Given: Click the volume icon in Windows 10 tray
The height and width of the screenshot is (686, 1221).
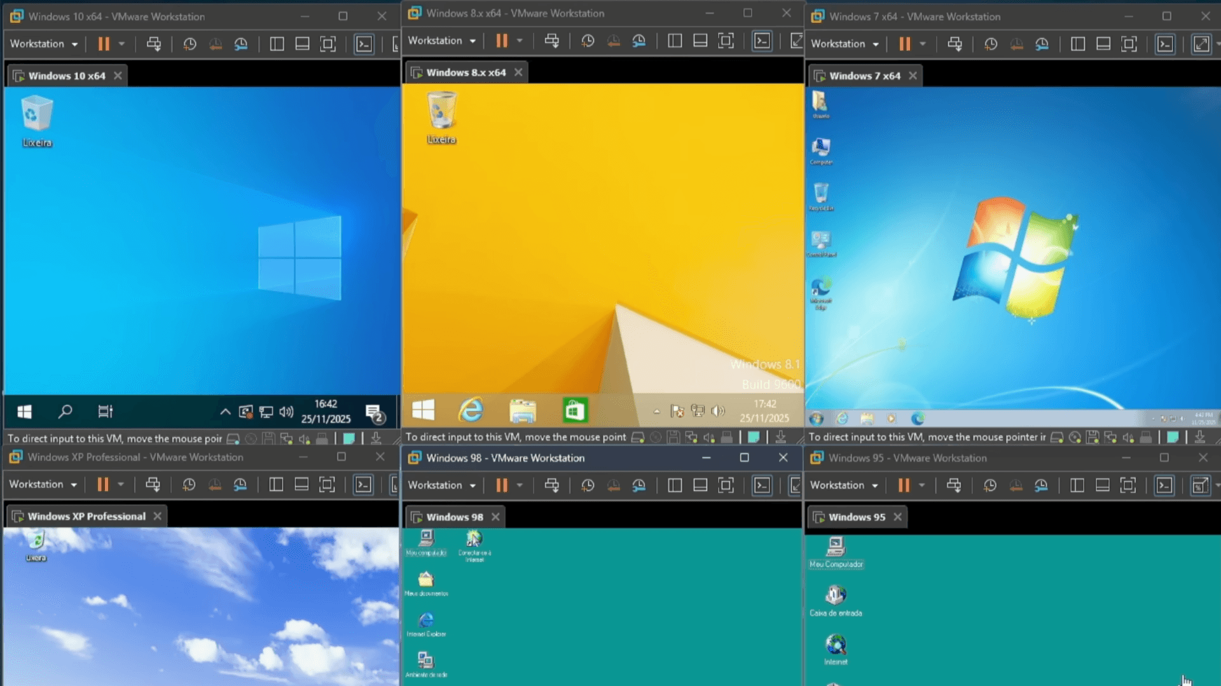Looking at the screenshot, I should coord(286,412).
